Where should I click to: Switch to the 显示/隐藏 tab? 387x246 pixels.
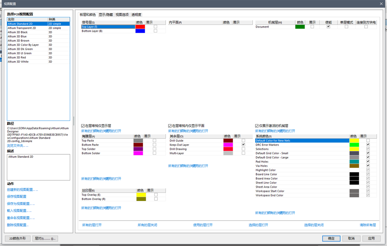click(106, 15)
